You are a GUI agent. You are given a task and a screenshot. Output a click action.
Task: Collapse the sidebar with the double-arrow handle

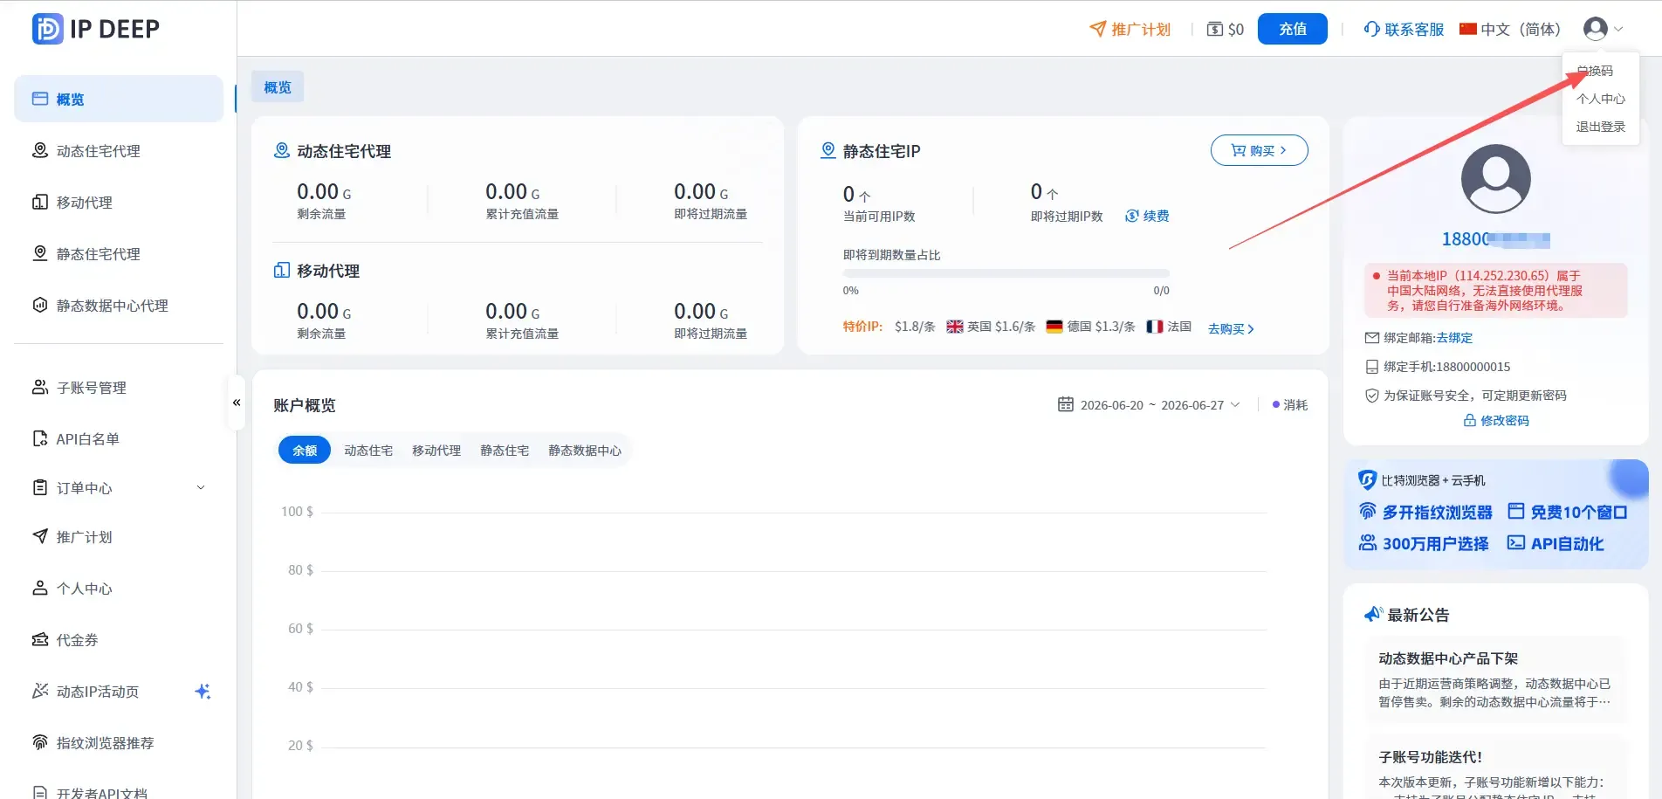237,403
